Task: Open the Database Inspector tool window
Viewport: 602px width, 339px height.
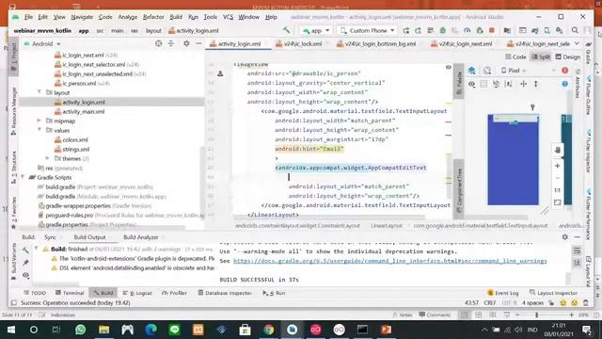Action: click(225, 293)
